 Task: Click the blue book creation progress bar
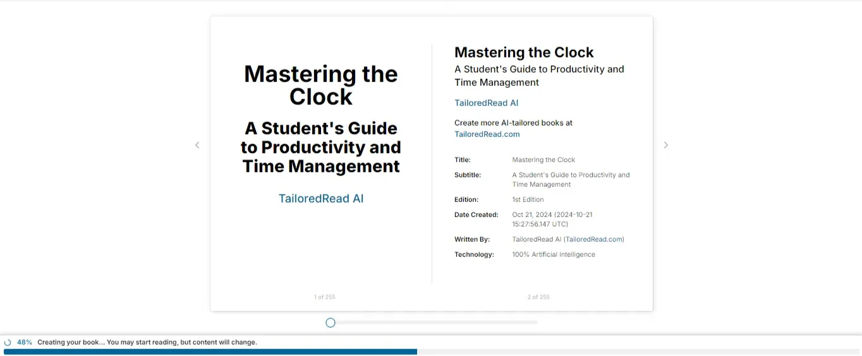click(x=210, y=352)
